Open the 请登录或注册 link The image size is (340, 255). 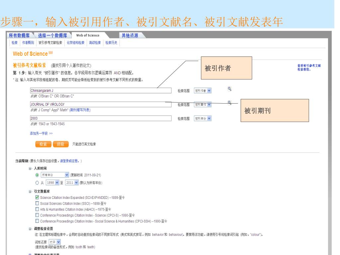(69, 161)
